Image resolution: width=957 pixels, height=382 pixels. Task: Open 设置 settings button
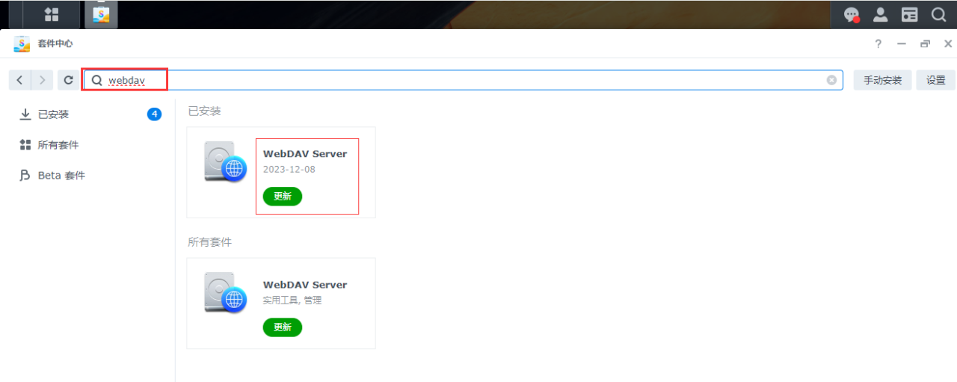936,80
